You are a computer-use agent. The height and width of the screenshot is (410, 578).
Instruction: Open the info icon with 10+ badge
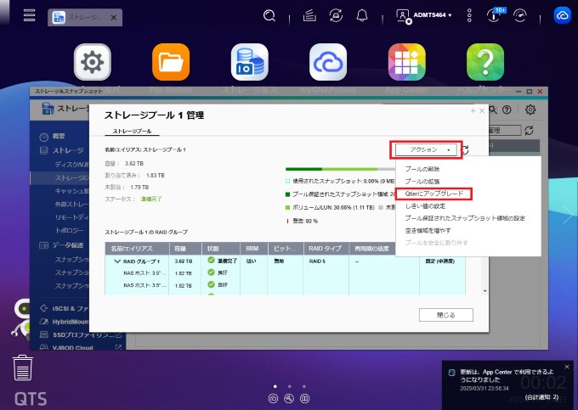(496, 15)
